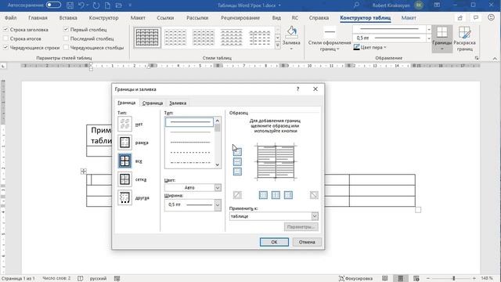Screen dimensions: 501x282
Task: Click the Границы borders ribbon icon
Action: click(x=442, y=32)
